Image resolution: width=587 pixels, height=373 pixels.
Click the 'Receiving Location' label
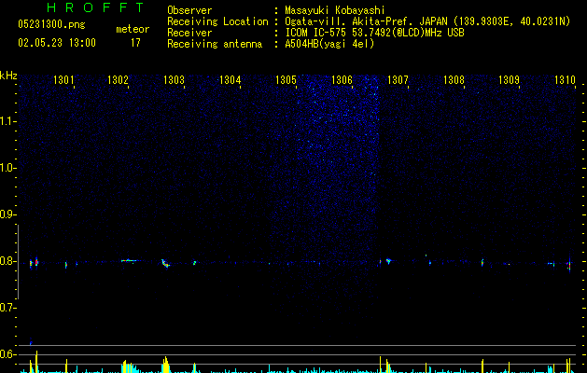[x=217, y=21]
